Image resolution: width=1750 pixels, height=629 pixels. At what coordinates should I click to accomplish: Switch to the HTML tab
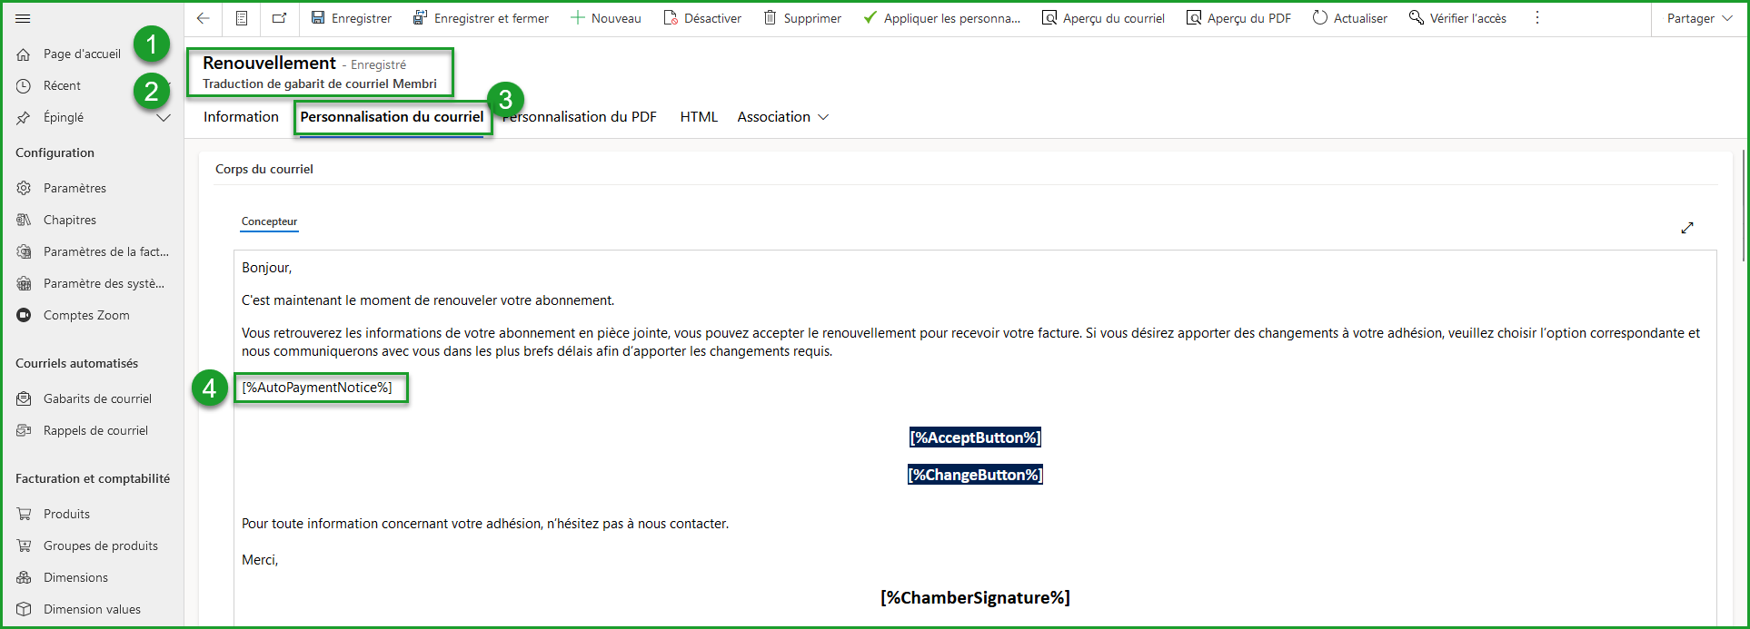[x=699, y=117]
